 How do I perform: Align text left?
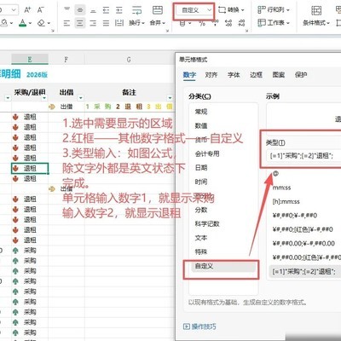[66, 23]
